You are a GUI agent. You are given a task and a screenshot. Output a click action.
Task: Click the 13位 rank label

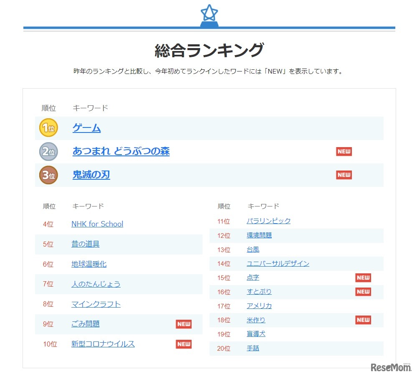(x=224, y=250)
